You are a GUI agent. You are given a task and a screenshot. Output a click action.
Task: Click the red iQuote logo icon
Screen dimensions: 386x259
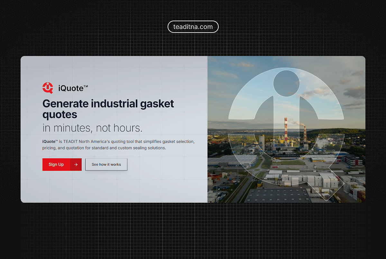tap(48, 88)
